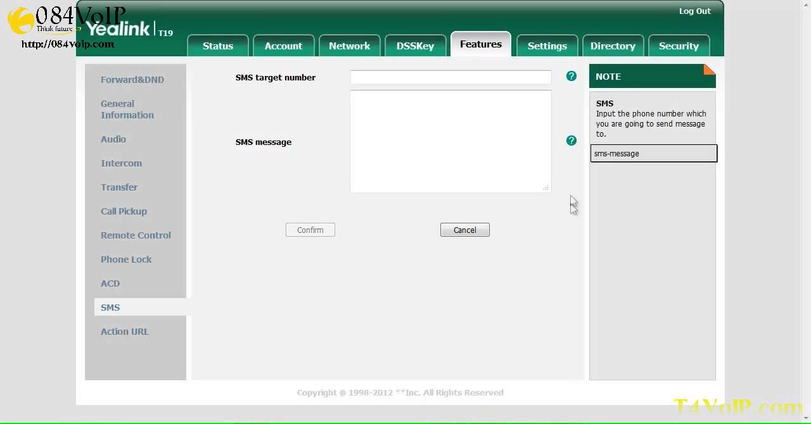Select Intercom in the sidebar

[121, 163]
